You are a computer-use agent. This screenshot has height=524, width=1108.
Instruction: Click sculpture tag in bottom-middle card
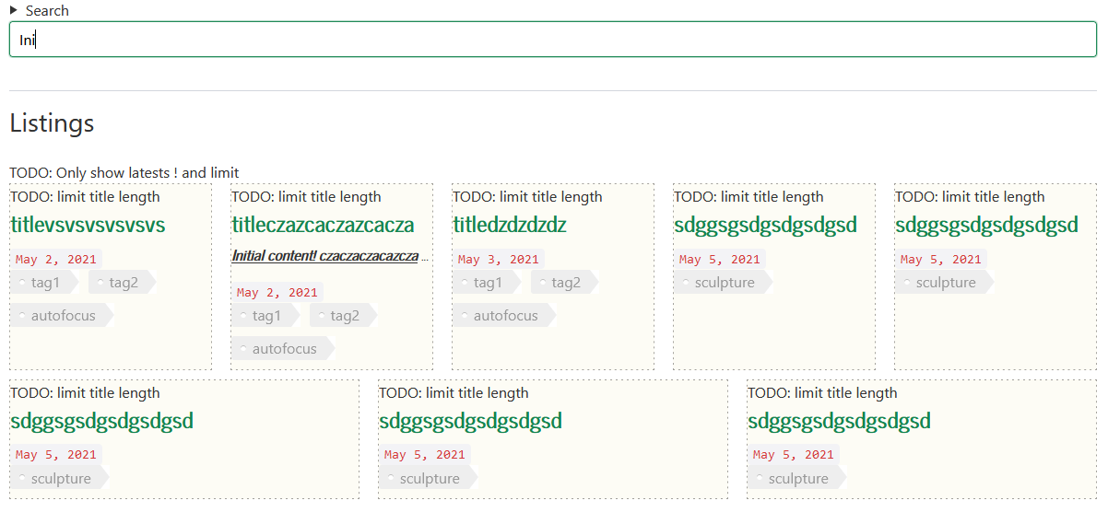[x=429, y=479]
